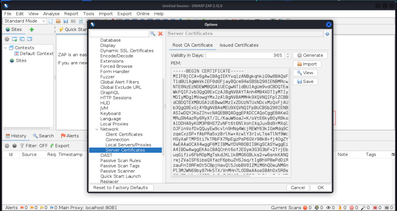This screenshot has height=211, width=397.
Task: Click the target icon in History toolbar
Action: click(7, 146)
